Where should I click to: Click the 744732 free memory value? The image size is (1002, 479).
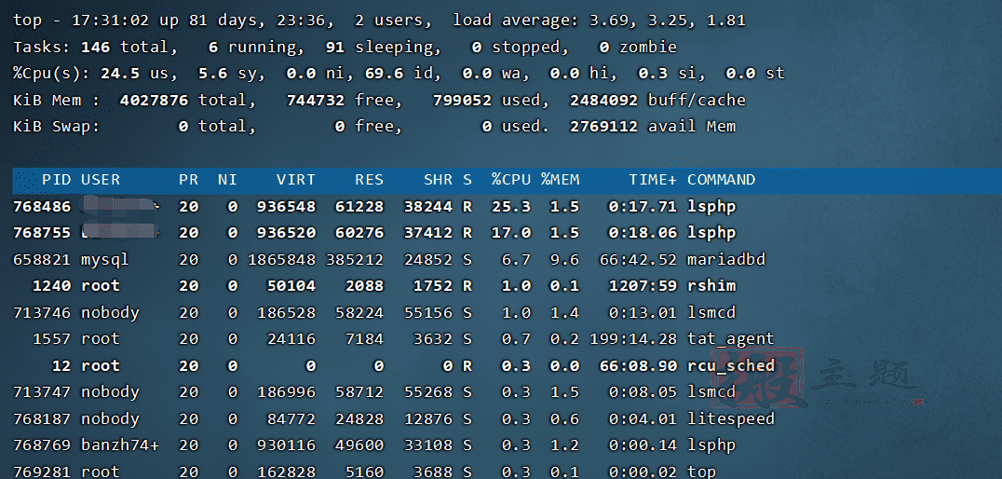[x=316, y=100]
